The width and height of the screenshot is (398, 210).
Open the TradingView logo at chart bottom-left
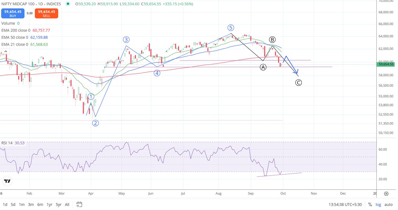point(7,181)
